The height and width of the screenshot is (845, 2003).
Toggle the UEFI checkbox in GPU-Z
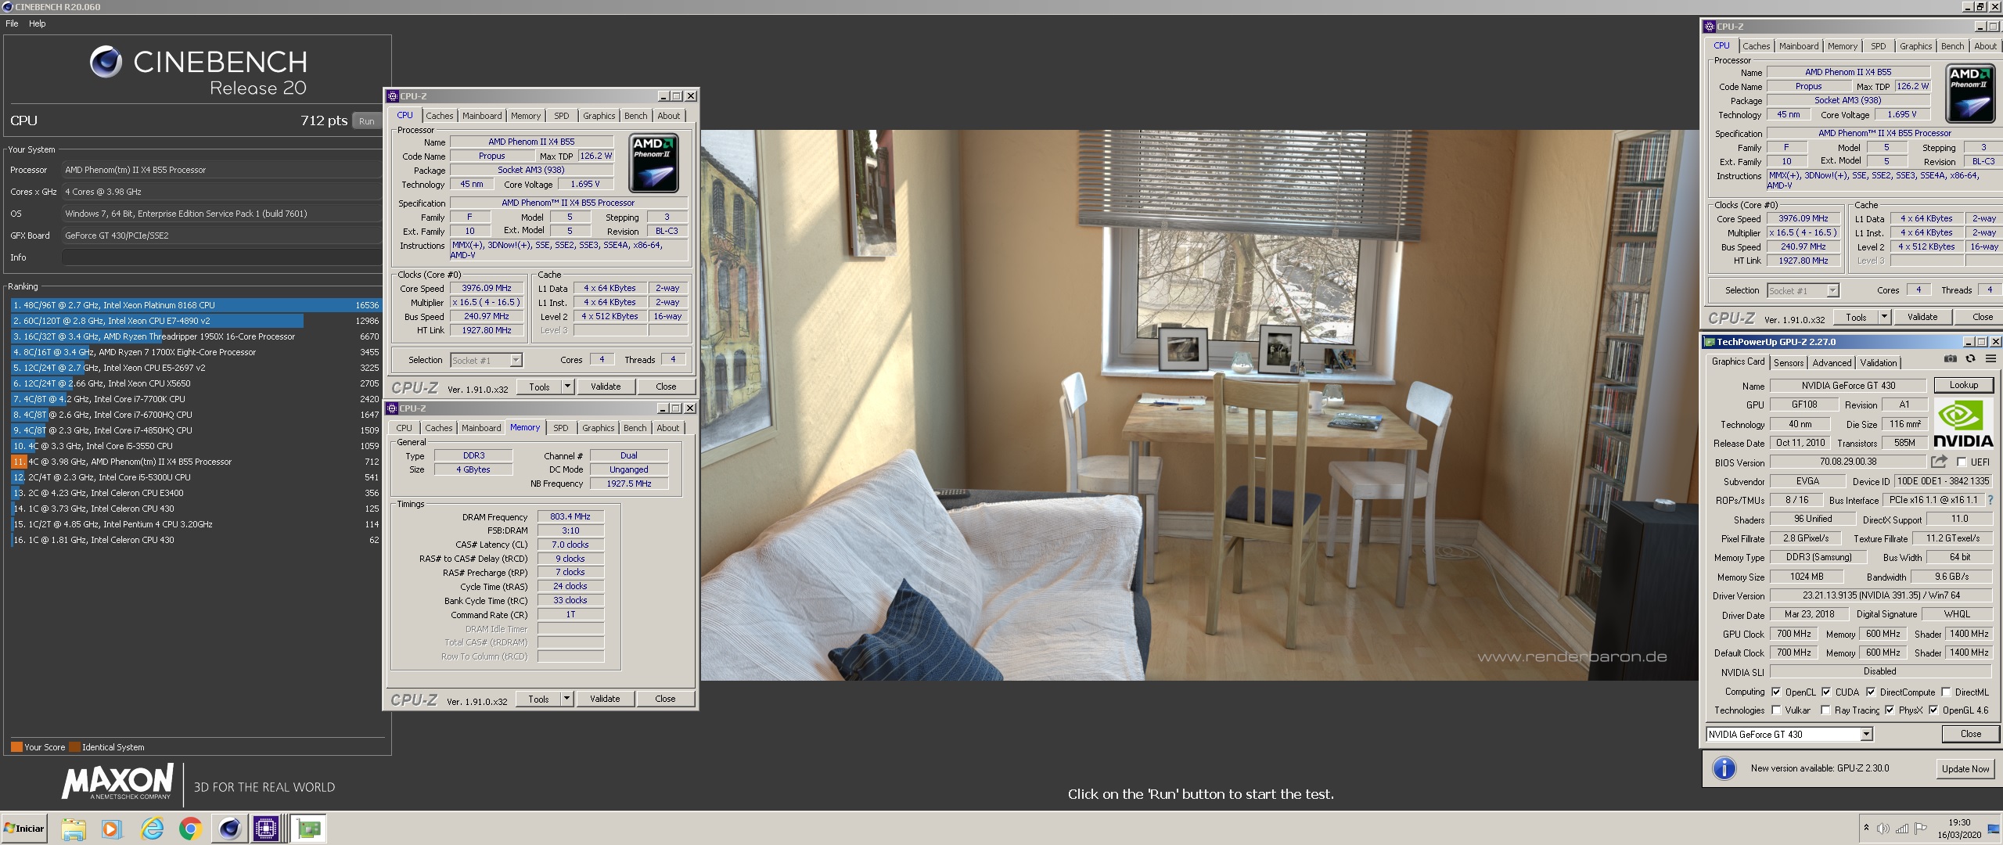(1962, 462)
